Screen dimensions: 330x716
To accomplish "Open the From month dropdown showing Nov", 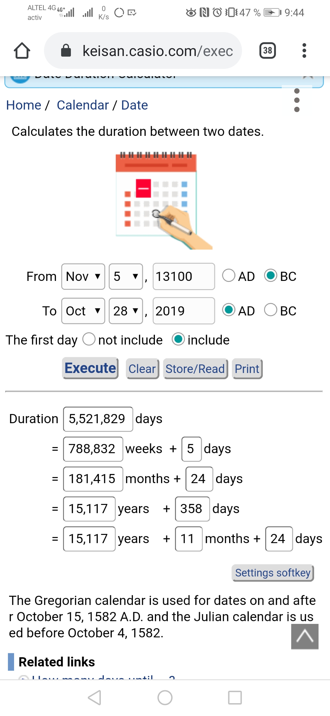I will 83,276.
